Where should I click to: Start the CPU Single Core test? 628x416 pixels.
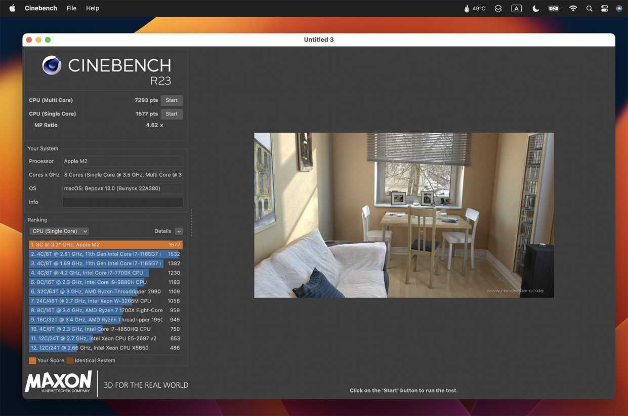point(172,114)
